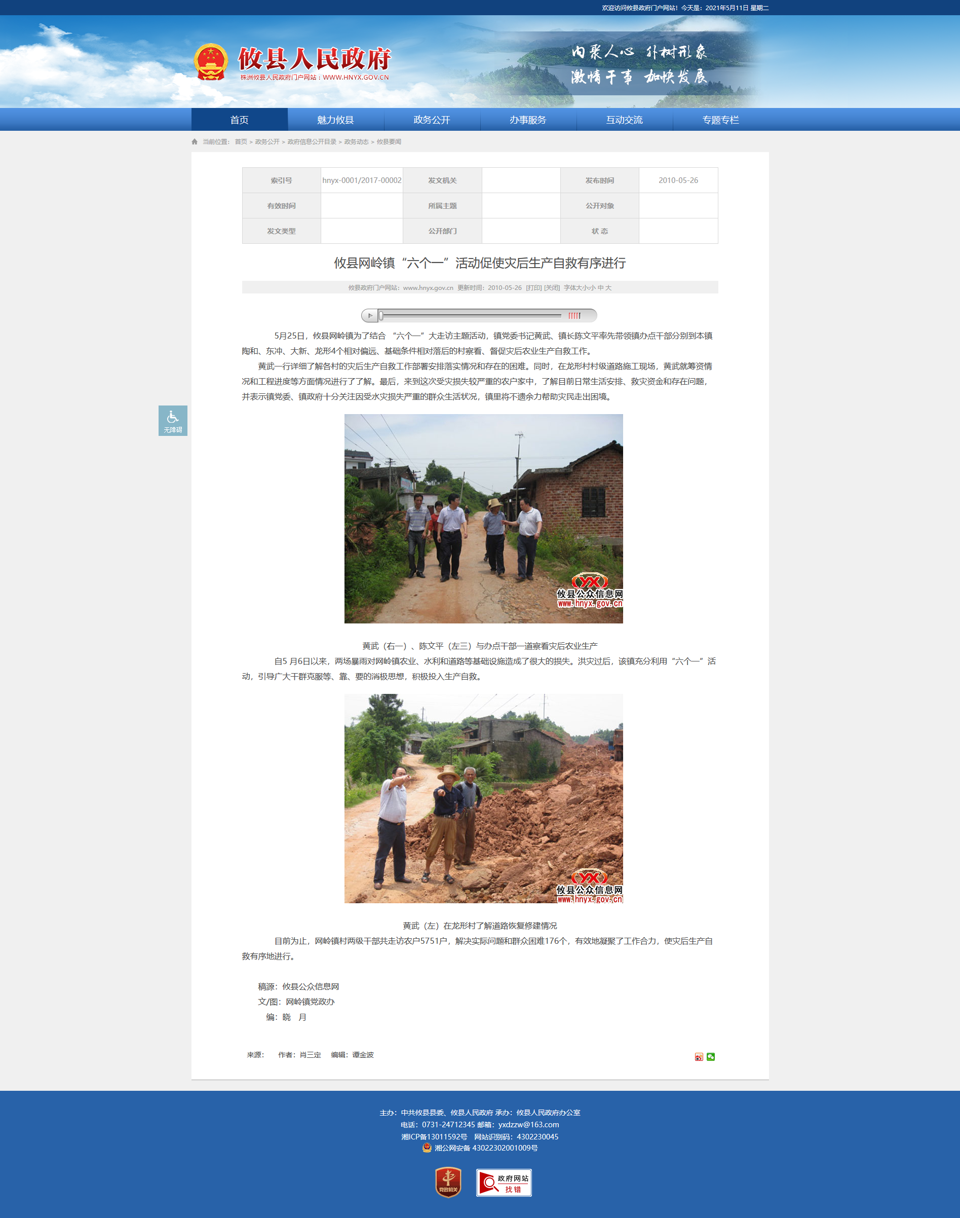Click the police badge beside 湘公网安备
The image size is (960, 1218).
pos(427,1148)
